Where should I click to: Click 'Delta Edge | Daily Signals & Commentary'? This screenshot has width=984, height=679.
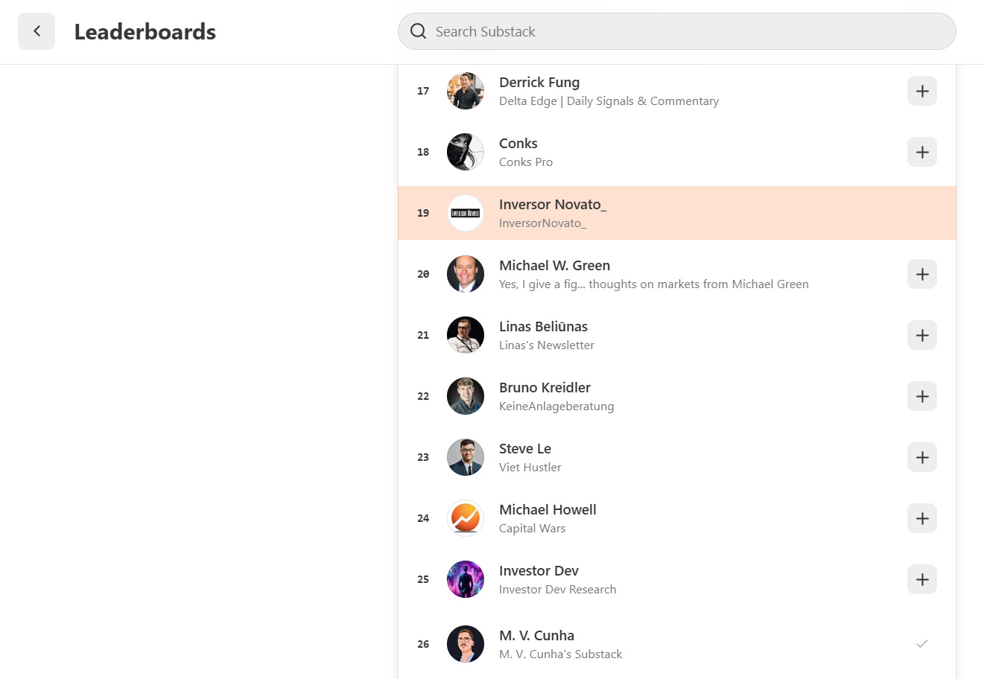tap(609, 101)
